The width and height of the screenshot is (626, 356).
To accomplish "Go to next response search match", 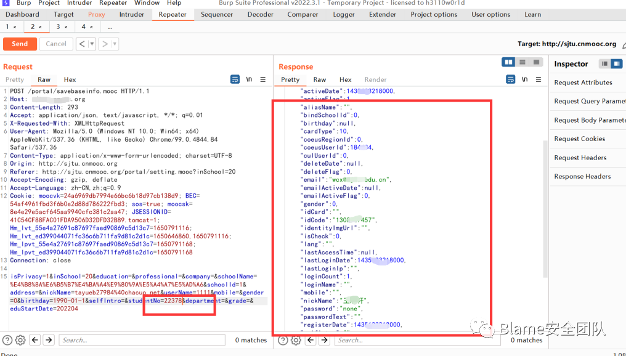I will 324,341.
